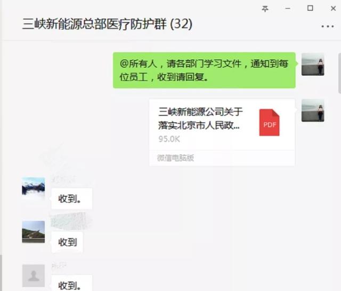Screen dimensions: 341x291
Task: Click the last 收到。 reply bubble
Action: [72, 284]
